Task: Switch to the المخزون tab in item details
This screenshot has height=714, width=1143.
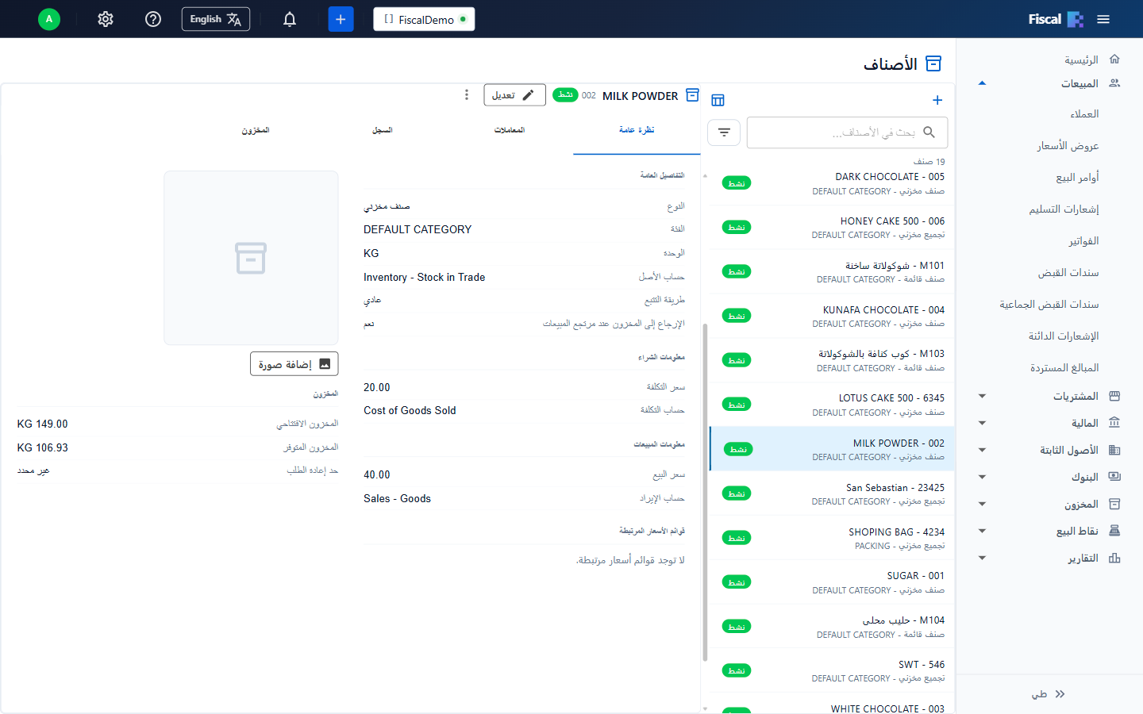Action: (256, 130)
